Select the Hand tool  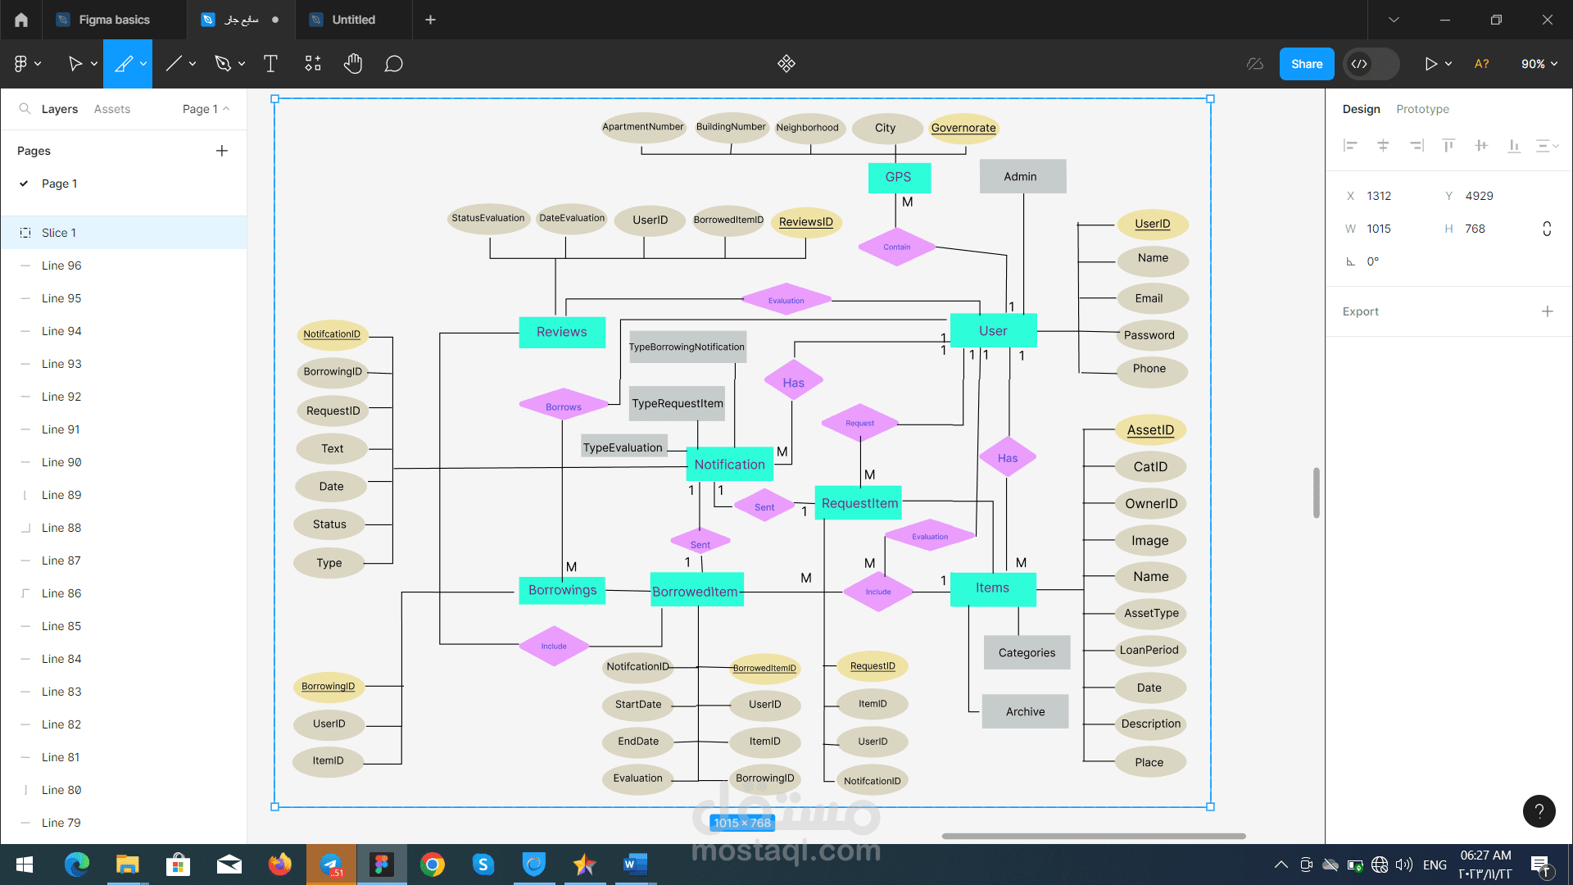[x=353, y=64]
